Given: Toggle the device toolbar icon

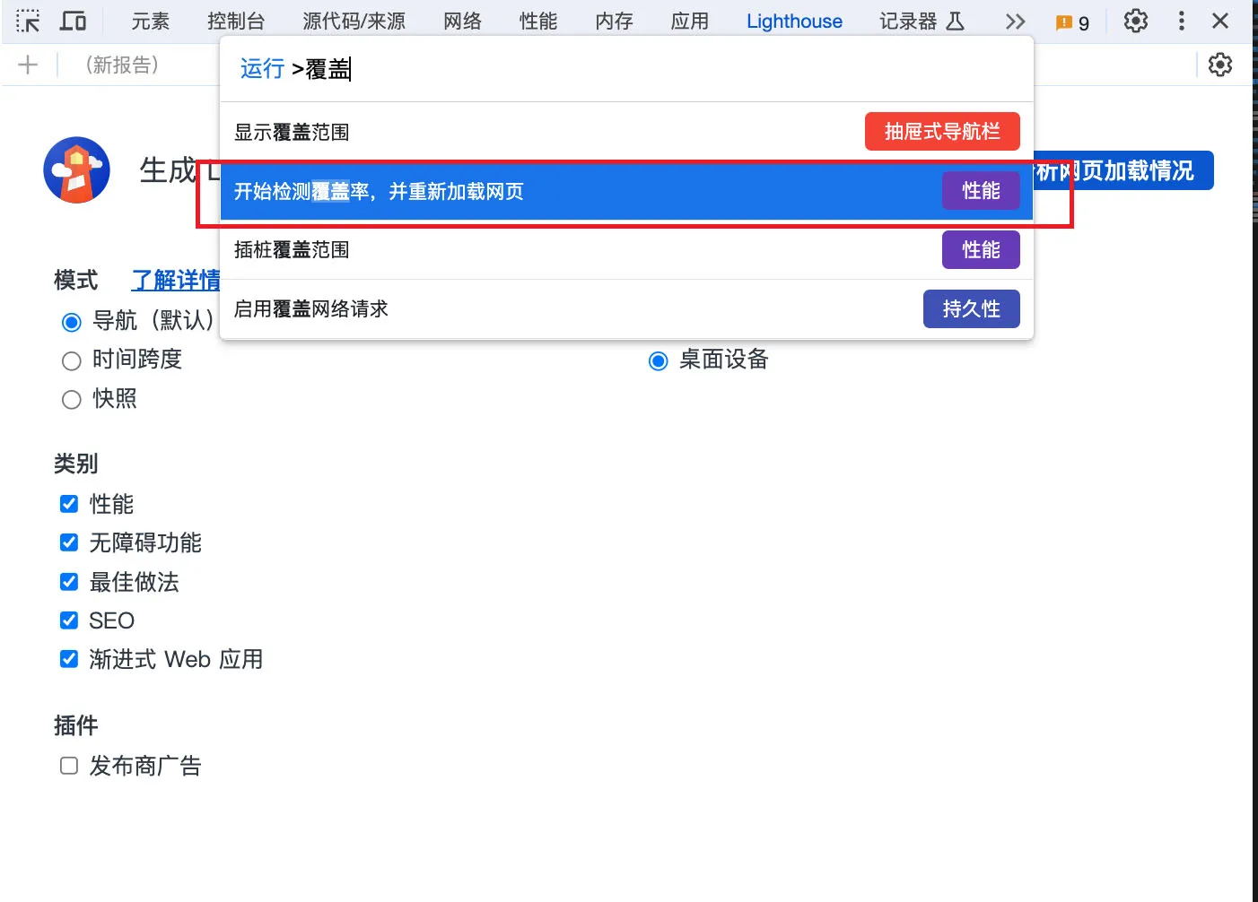Looking at the screenshot, I should (73, 21).
